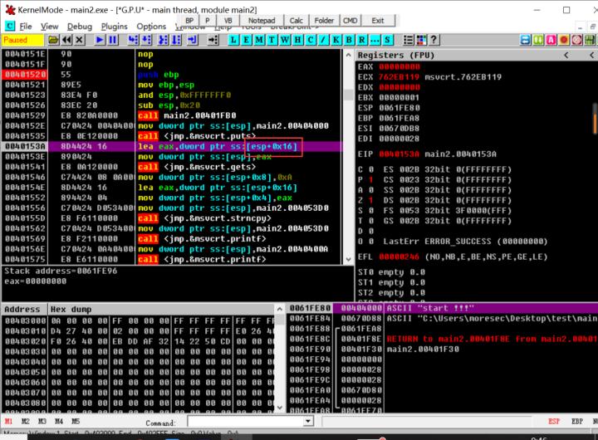Click the Pause execution icon
598x440 pixels.
113,40
